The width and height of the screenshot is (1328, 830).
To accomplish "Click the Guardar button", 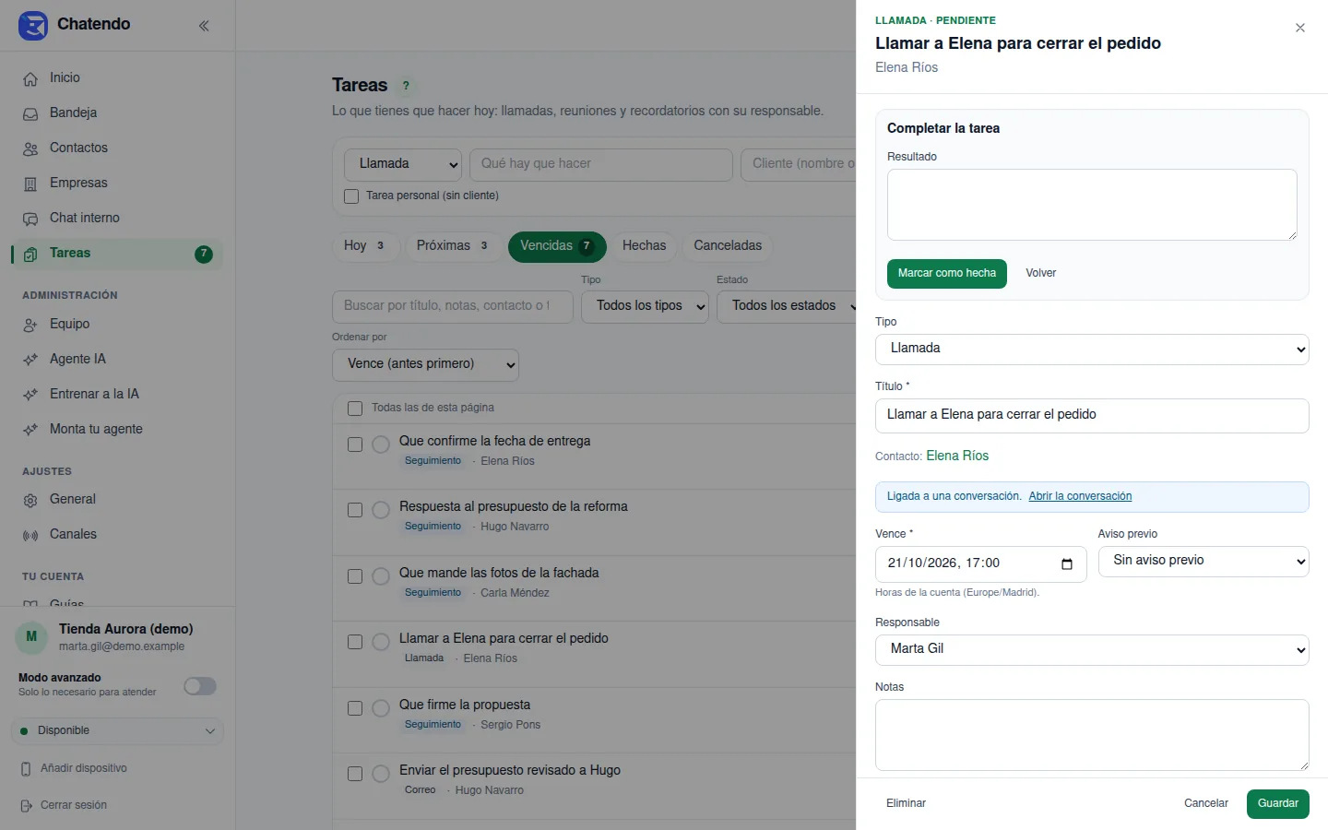I will 1278,804.
